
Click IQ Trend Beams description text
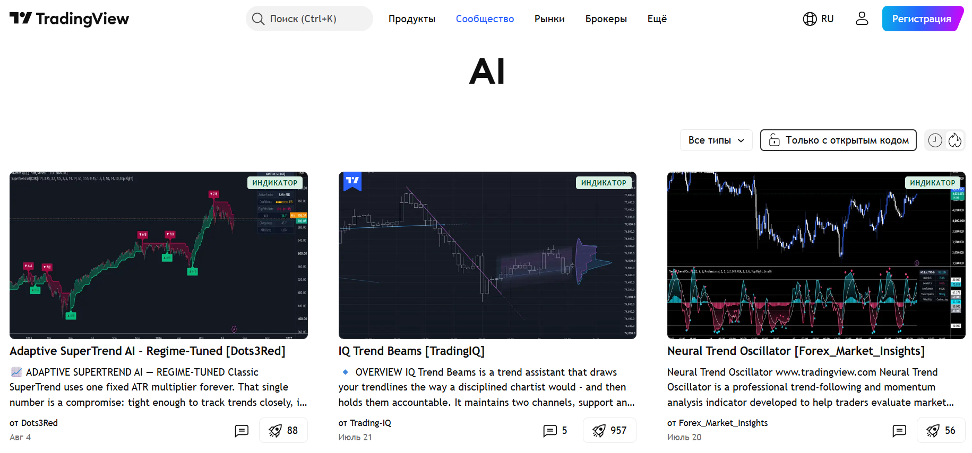(x=487, y=387)
